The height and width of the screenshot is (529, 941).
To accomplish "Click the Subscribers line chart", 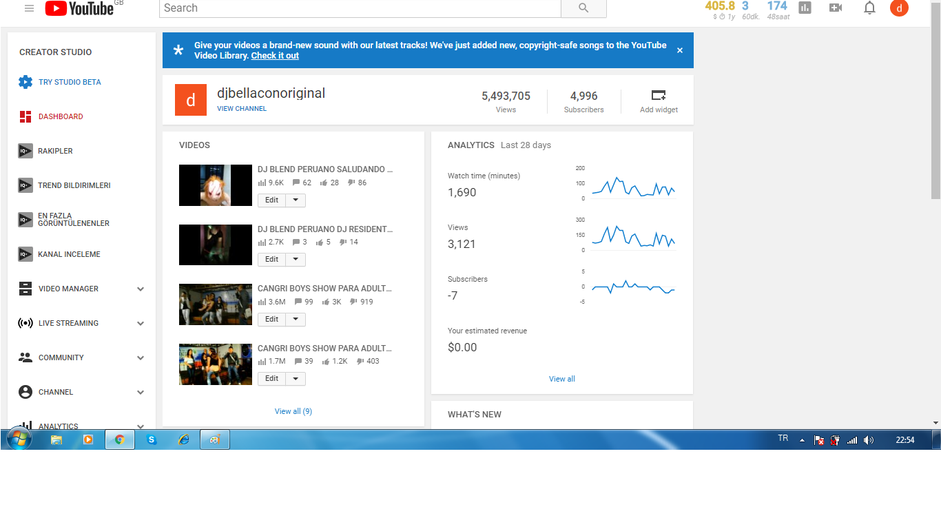I will (x=633, y=287).
